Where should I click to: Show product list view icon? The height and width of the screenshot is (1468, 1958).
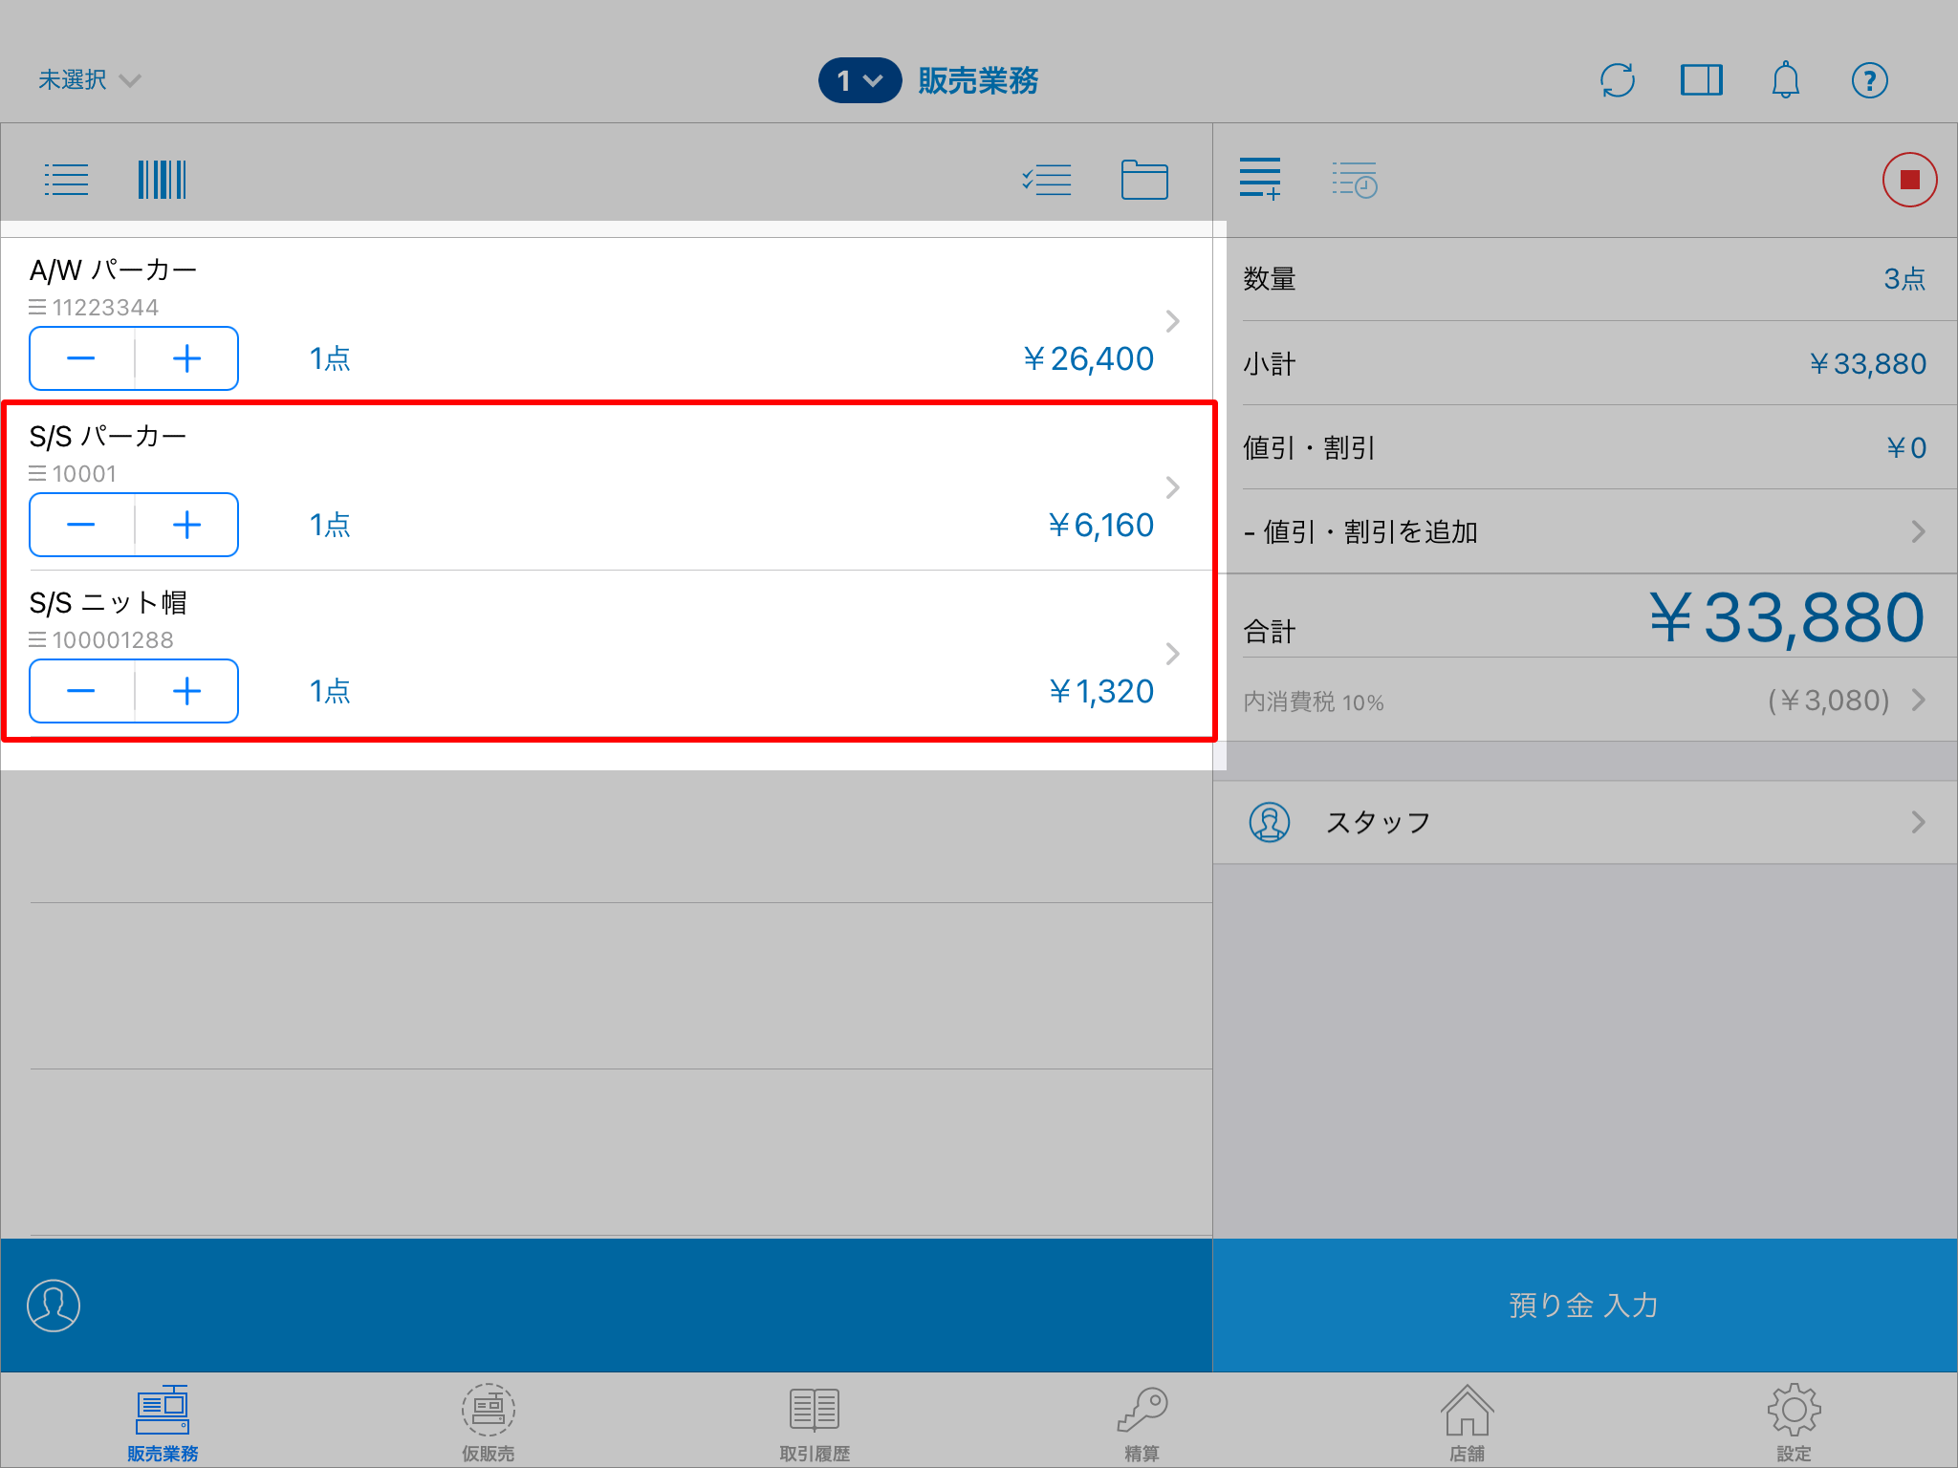66,180
